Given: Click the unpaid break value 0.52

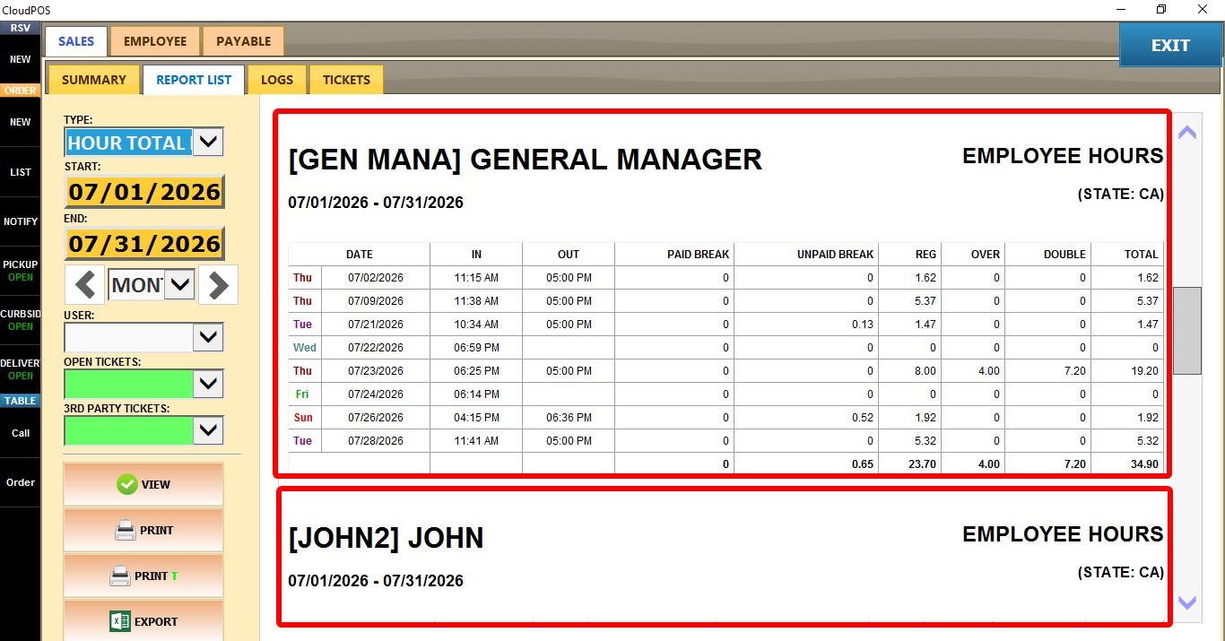Looking at the screenshot, I should pos(806,418).
